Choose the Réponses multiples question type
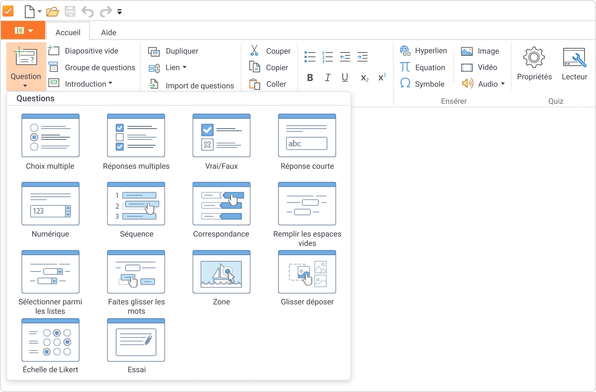Image resolution: width=596 pixels, height=392 pixels. 136,142
